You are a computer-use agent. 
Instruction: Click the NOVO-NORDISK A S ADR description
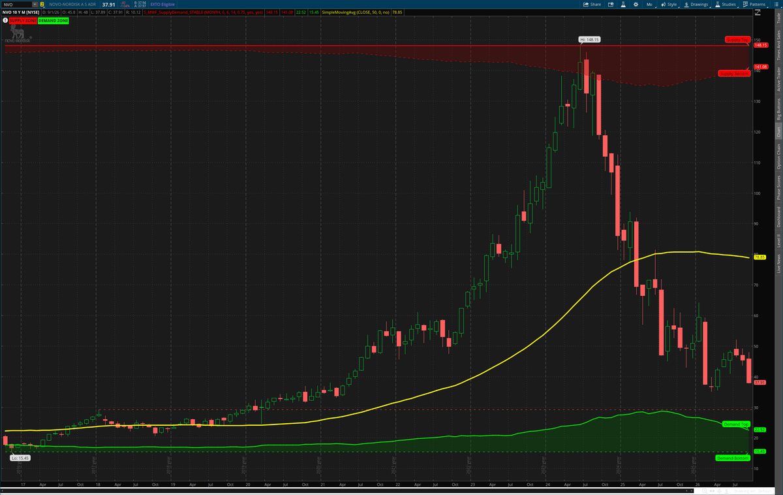74,4
